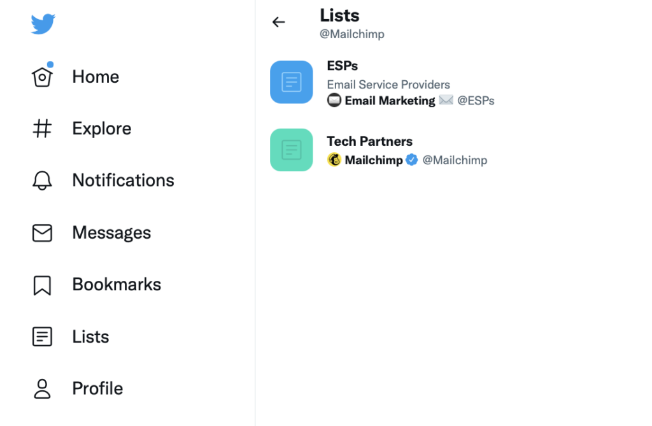The height and width of the screenshot is (426, 652).
Task: Click the Lists page heading
Action: click(339, 15)
